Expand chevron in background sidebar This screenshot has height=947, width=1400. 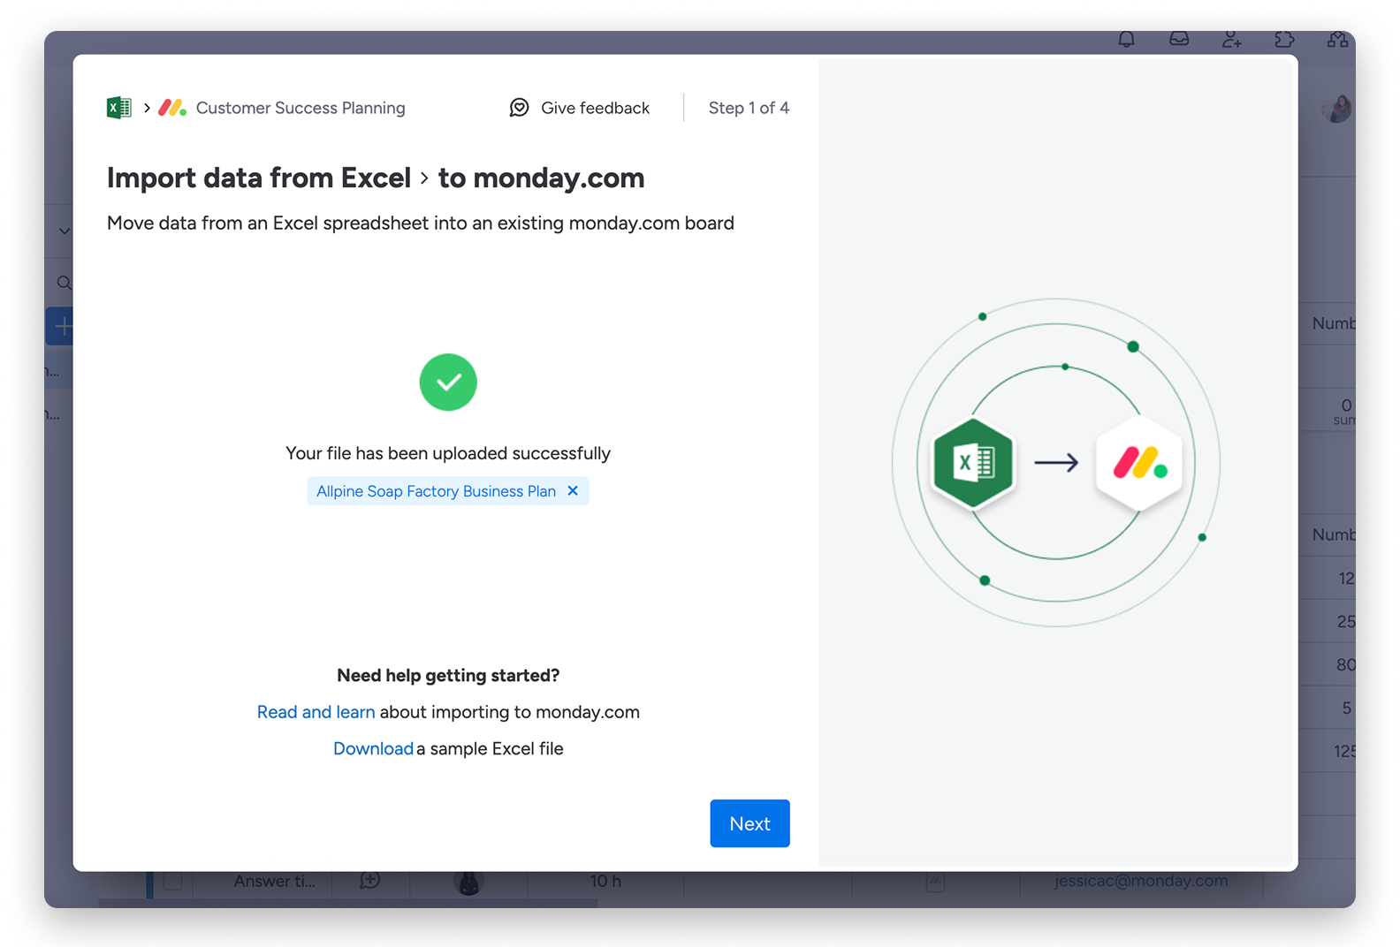tap(64, 231)
